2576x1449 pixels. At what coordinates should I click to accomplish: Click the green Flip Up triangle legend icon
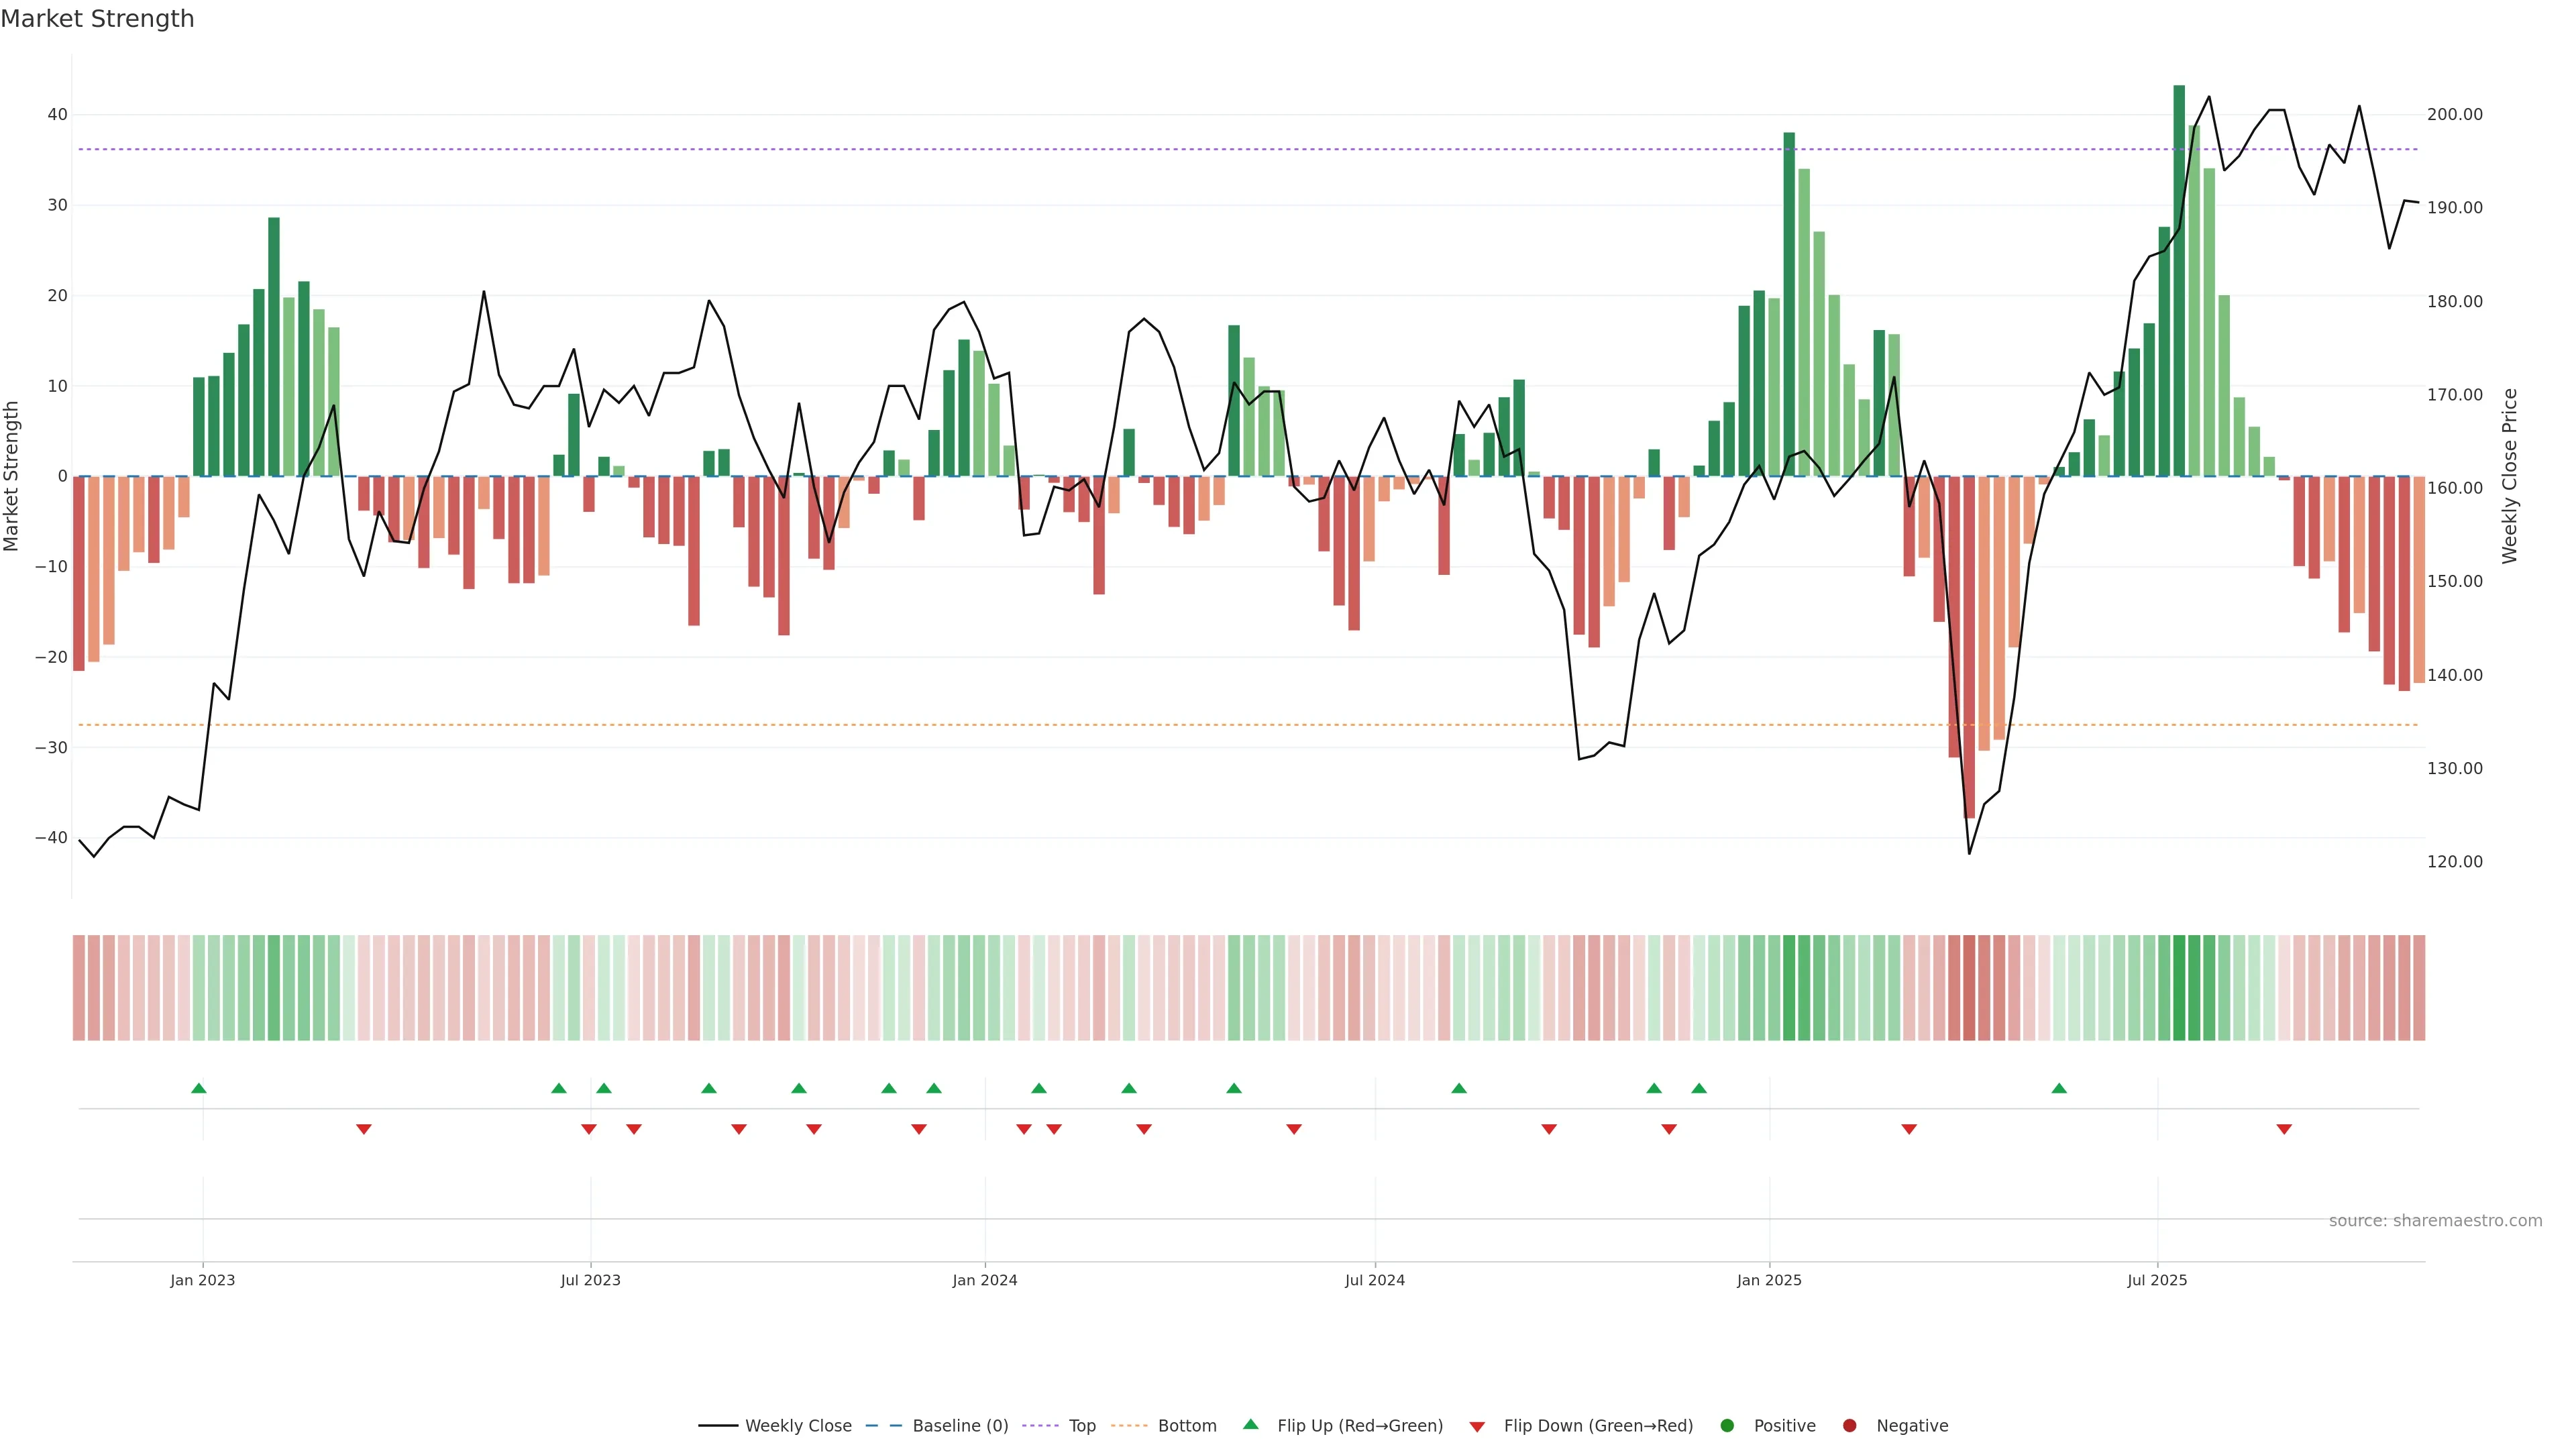[1250, 1424]
